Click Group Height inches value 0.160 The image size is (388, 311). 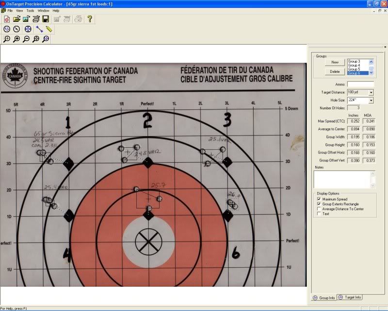click(x=354, y=145)
